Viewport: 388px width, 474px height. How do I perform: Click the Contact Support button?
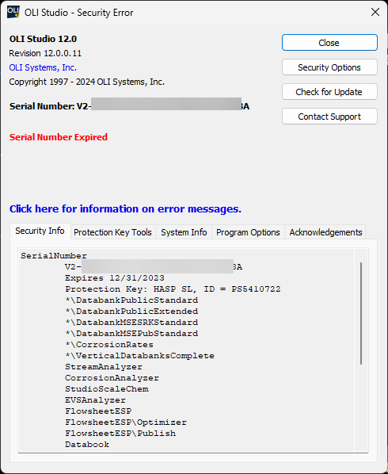(329, 117)
